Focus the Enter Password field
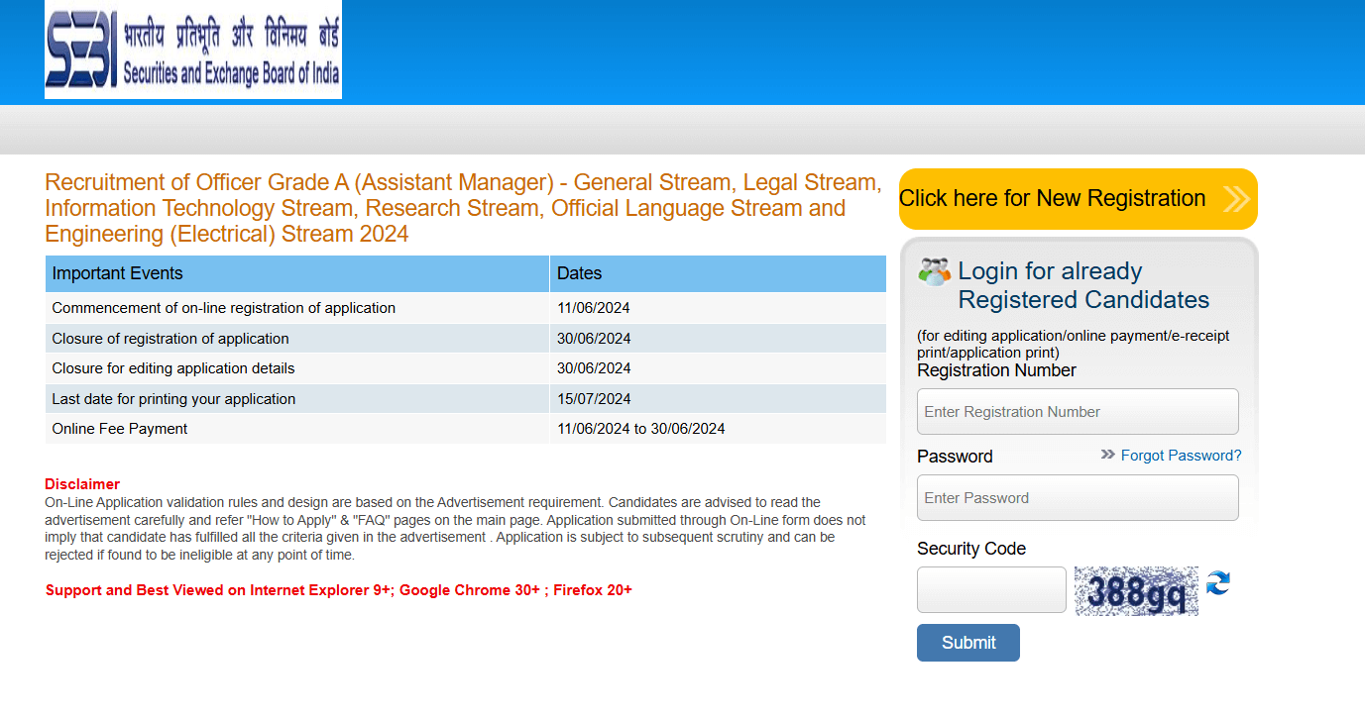Viewport: 1365px width, 719px height. (x=1078, y=498)
